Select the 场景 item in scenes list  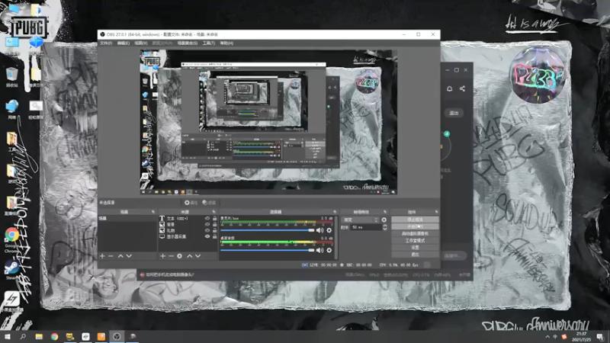127,219
